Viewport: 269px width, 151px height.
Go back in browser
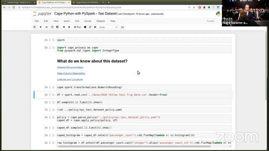(5, 8)
